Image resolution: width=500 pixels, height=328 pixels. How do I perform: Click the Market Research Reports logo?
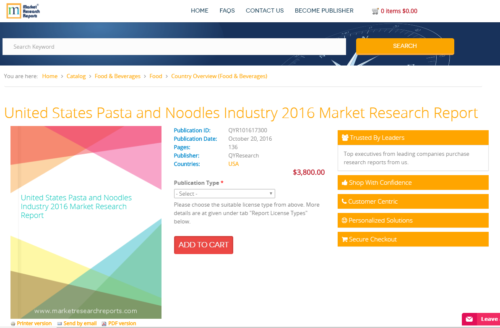click(23, 11)
